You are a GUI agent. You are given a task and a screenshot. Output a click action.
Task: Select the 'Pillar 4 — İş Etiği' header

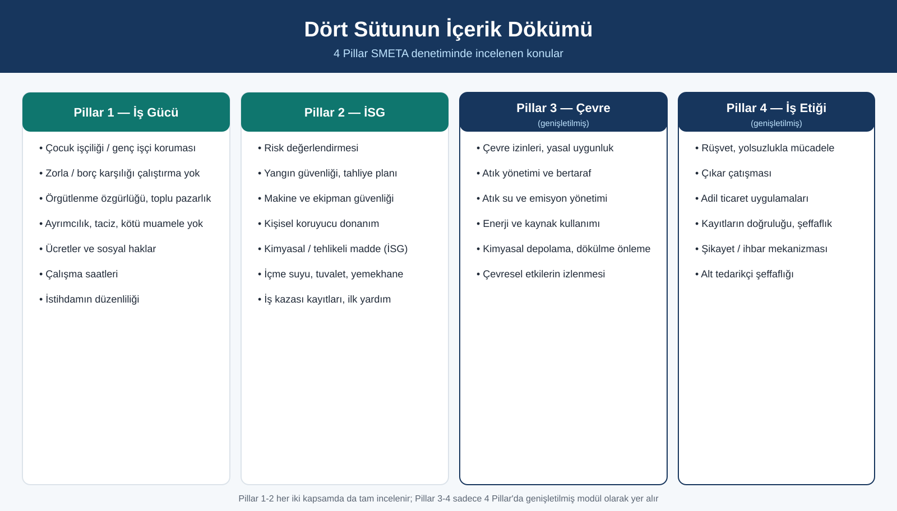[x=776, y=112]
